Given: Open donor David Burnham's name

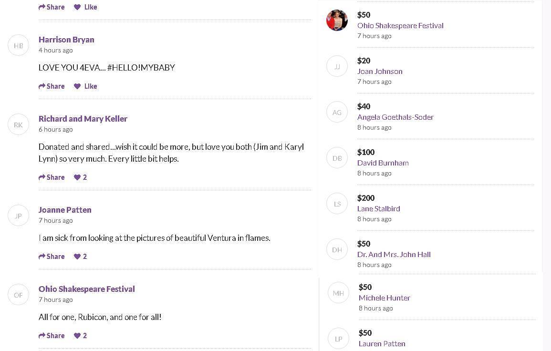Looking at the screenshot, I should [x=383, y=163].
